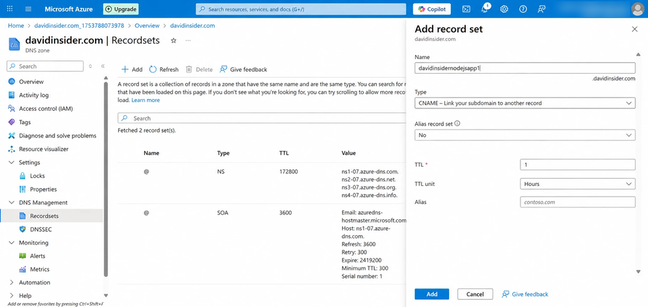Click the top bar feedback person icon
Viewport: 648px width, 307px height.
pos(542,9)
